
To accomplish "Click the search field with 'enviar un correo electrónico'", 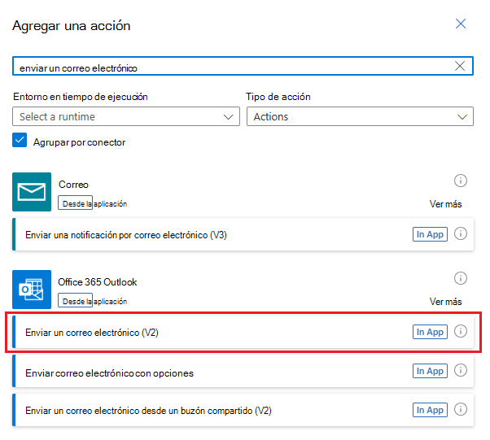I will (243, 66).
